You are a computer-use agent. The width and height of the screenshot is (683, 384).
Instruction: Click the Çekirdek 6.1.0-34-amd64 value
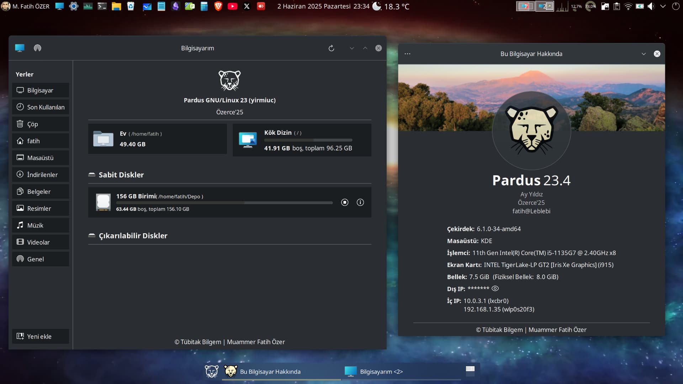[x=499, y=229]
